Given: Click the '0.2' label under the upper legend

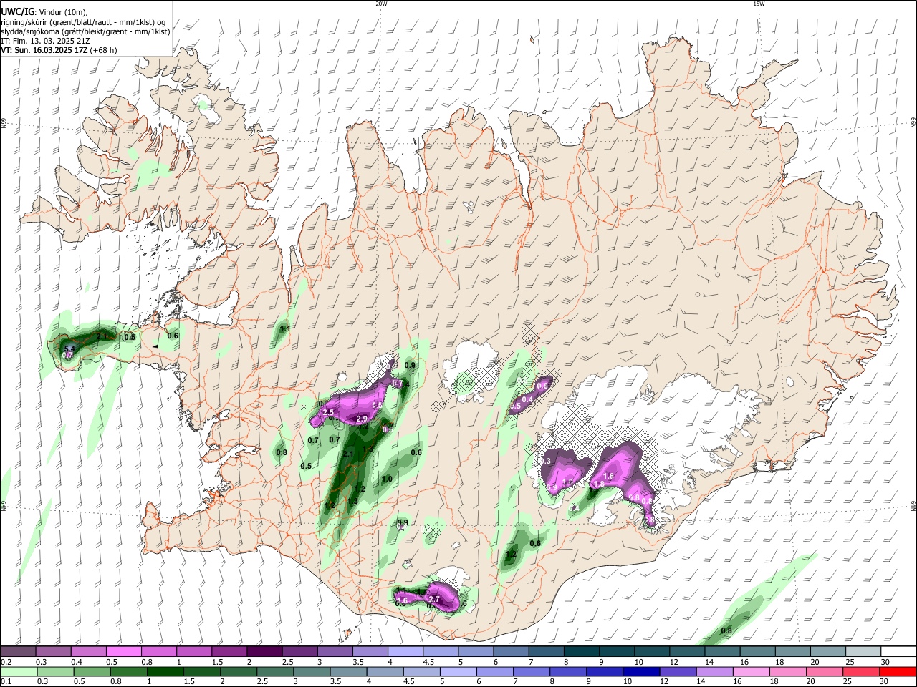Looking at the screenshot, I should coord(5,662).
